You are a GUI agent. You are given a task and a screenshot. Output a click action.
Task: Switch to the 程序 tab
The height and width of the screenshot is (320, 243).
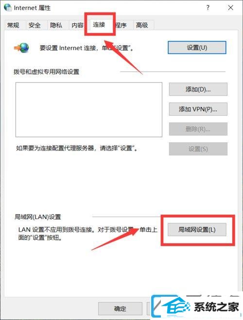[121, 25]
